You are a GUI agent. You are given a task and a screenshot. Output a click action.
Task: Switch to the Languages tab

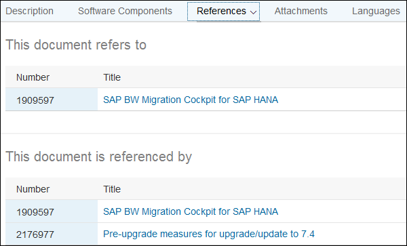click(376, 11)
